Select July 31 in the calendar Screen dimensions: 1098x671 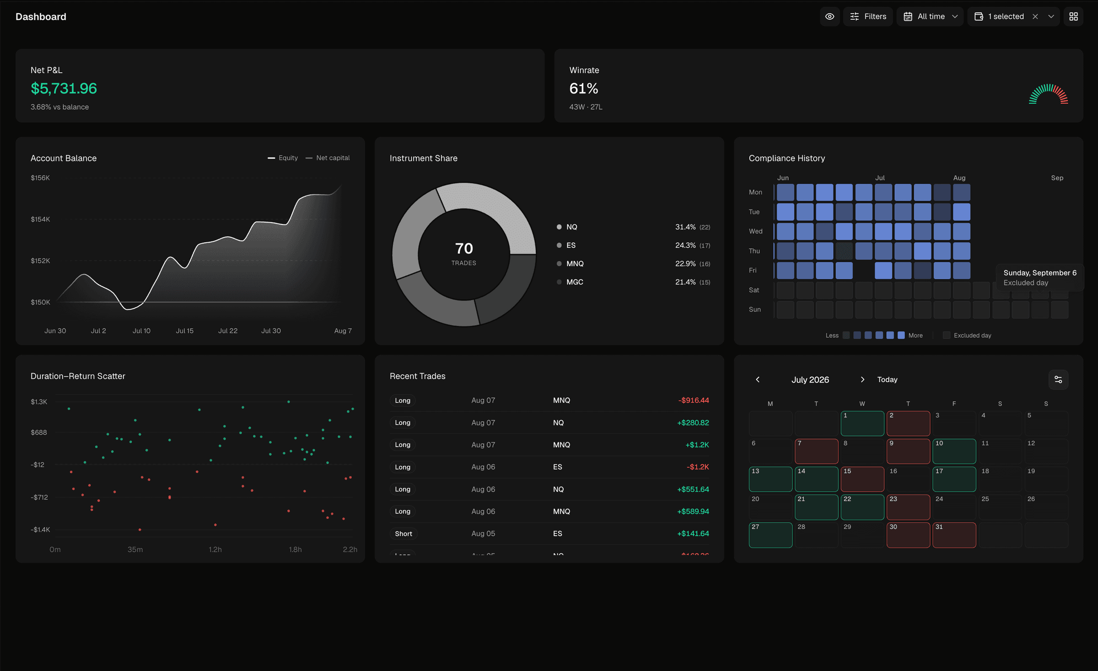tap(954, 535)
